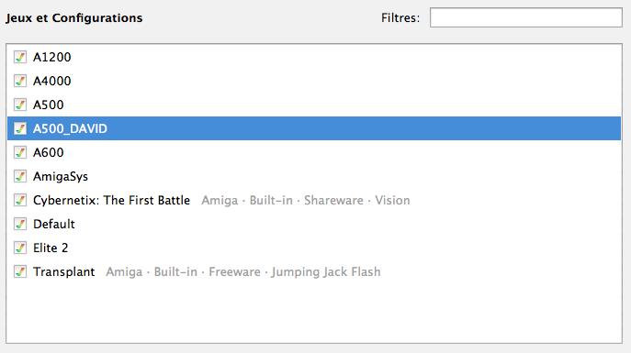This screenshot has width=631, height=353.
Task: Click the icon beside A600
Action: [x=20, y=152]
